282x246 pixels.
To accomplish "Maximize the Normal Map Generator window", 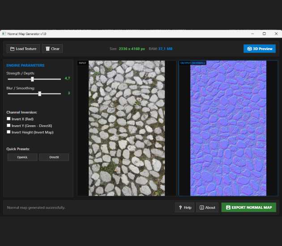I will coord(264,34).
